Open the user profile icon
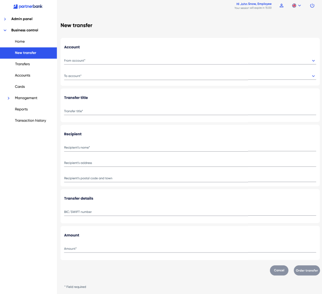Screen dimensions: 322x294 tap(282, 6)
